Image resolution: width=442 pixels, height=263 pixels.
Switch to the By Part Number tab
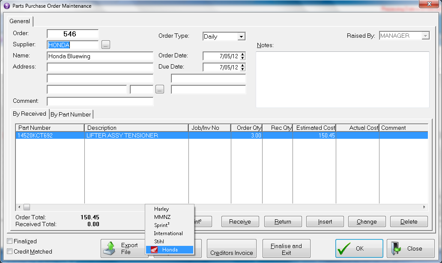pos(71,114)
